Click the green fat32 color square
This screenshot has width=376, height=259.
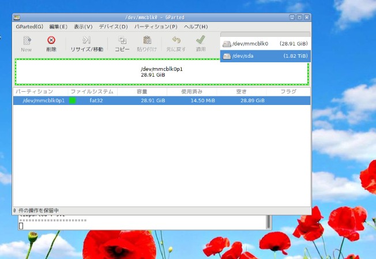[73, 100]
